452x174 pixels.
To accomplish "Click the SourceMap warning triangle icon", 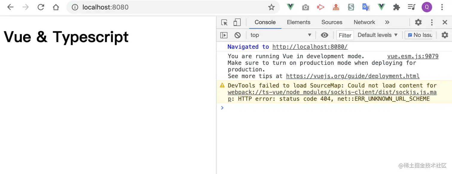I will (222, 85).
